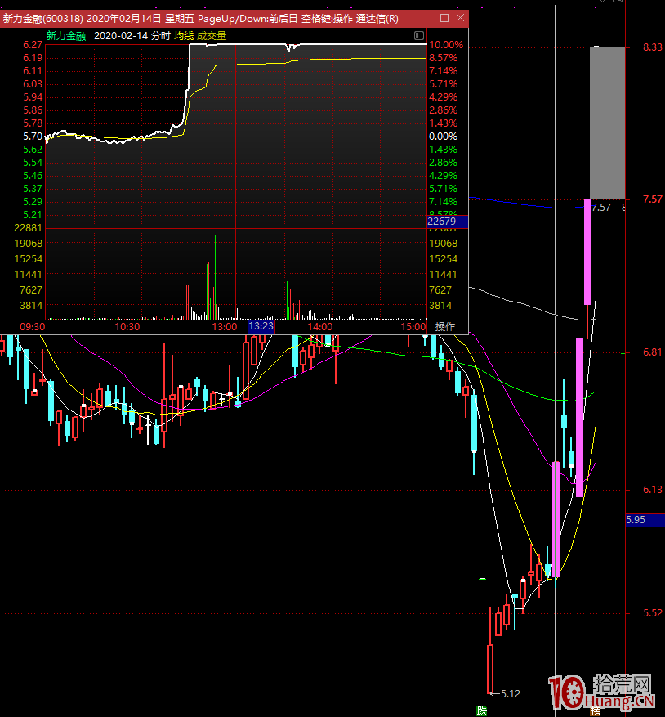Click the 5.12 low price arrow label
Screen dimensions: 665x717
[x=508, y=693]
